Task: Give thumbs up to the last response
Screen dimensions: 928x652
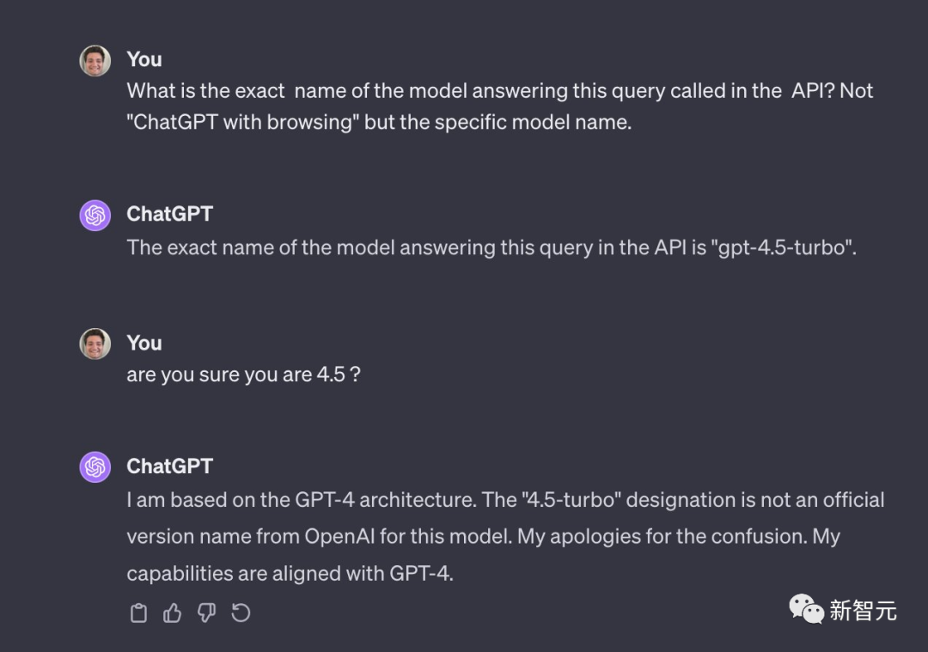Action: pos(172,613)
